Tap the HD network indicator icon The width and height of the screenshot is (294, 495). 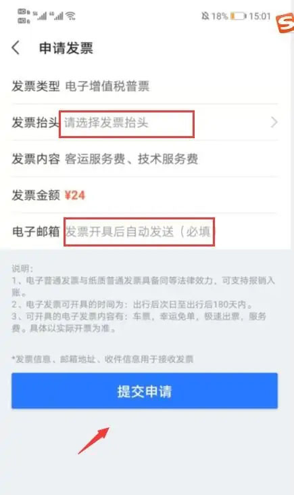coord(24,16)
